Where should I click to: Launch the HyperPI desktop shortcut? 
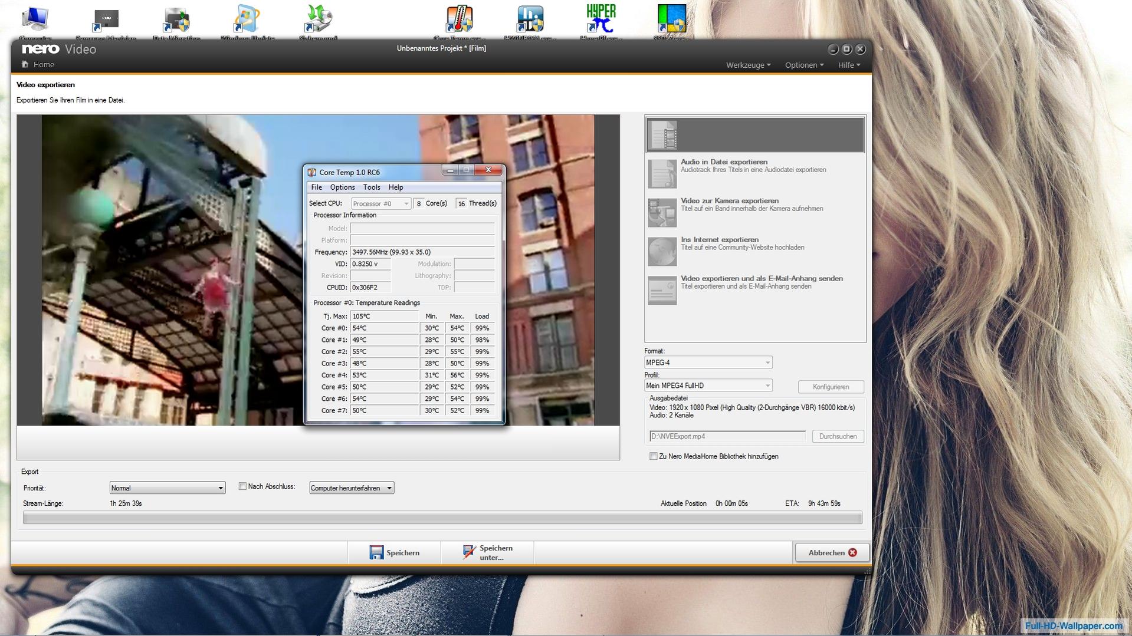point(601,21)
